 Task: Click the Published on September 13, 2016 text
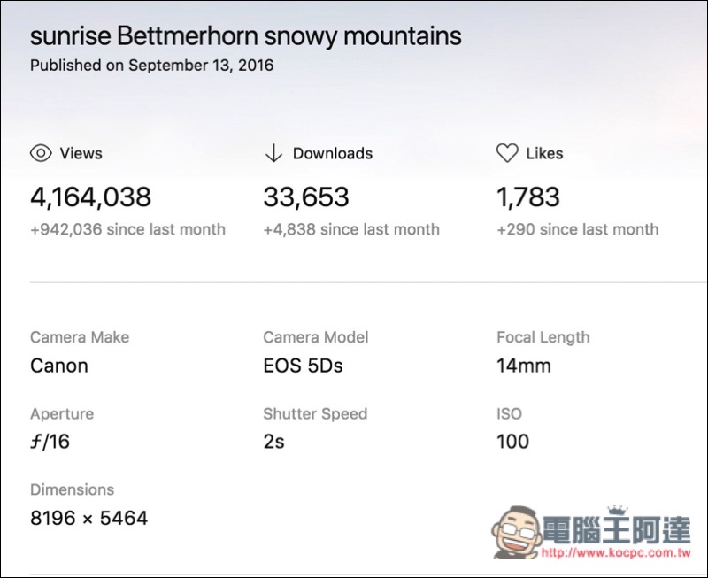click(x=151, y=66)
